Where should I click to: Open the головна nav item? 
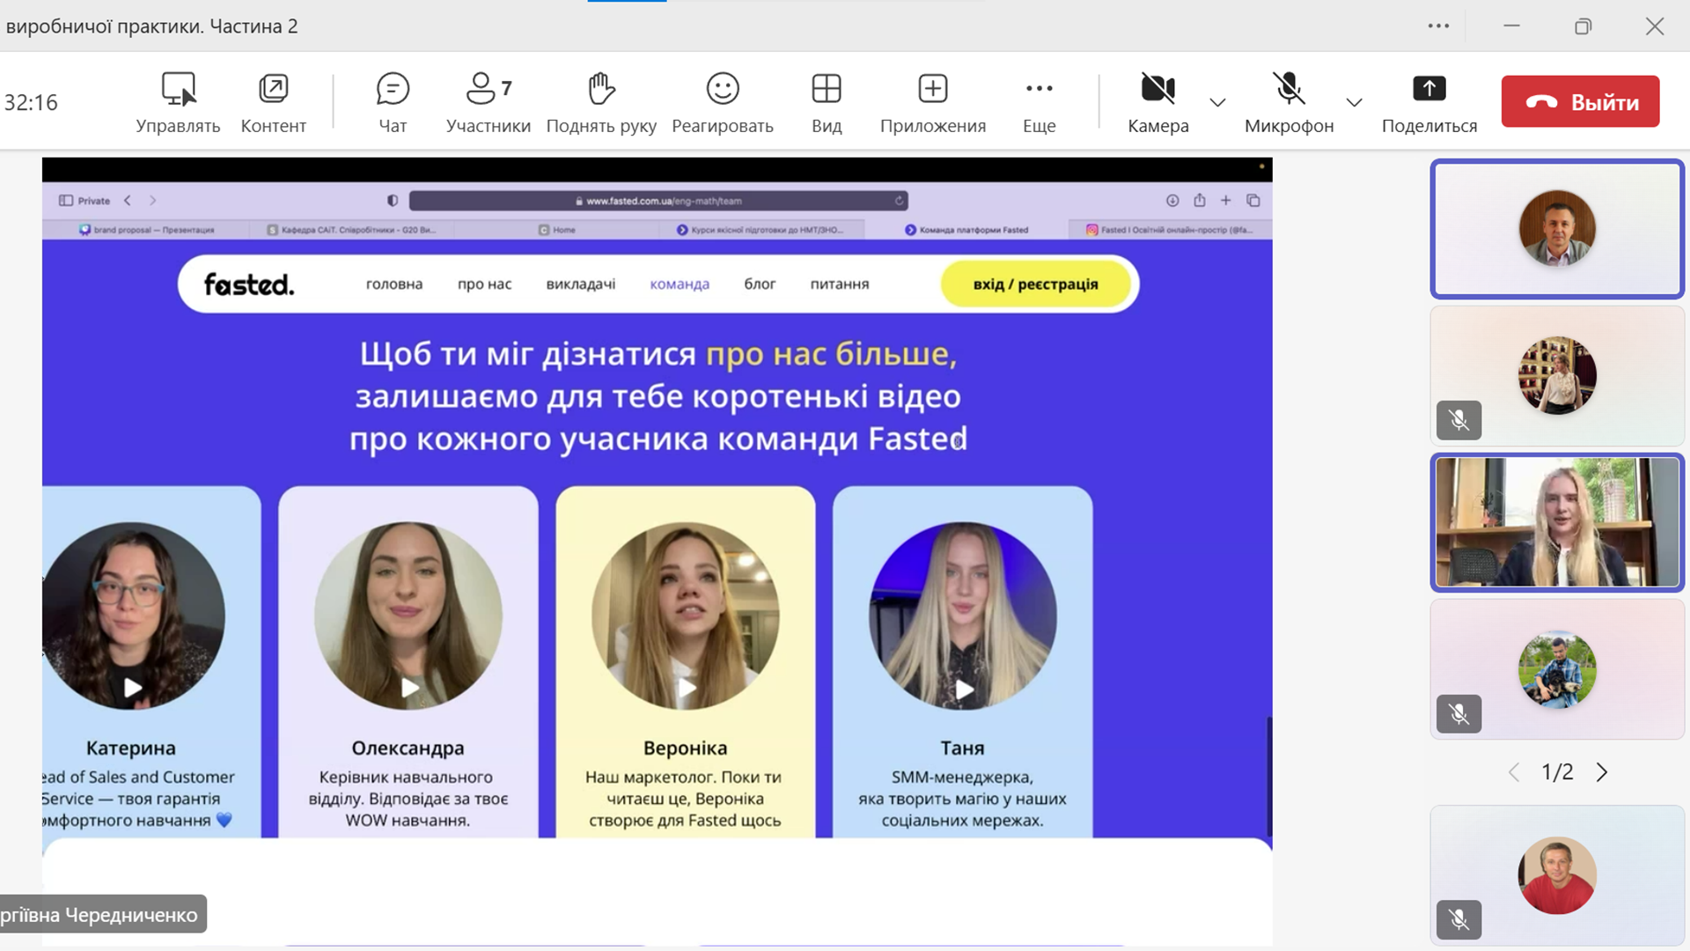click(394, 284)
